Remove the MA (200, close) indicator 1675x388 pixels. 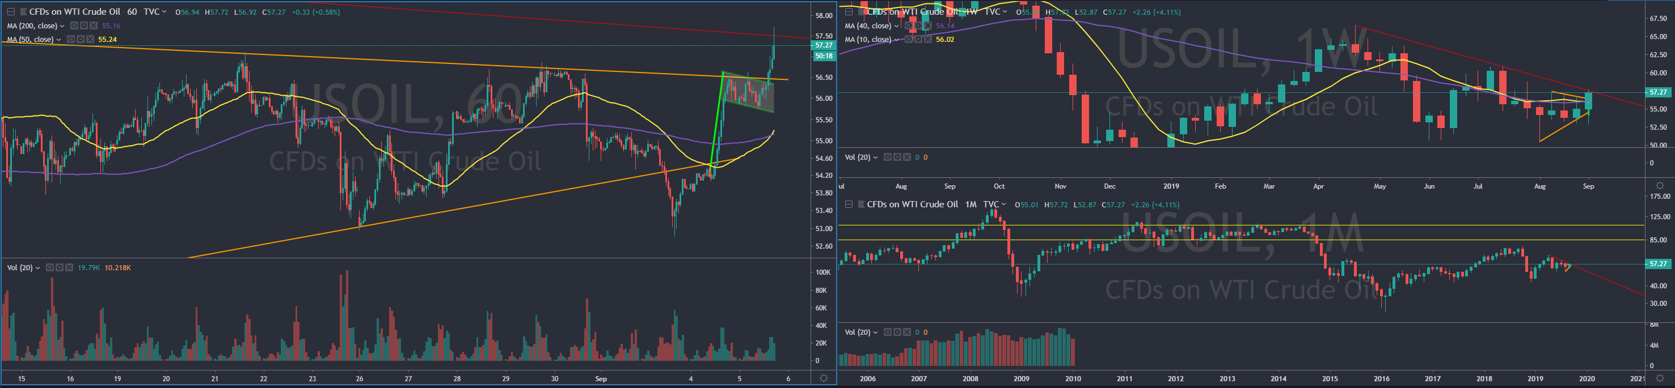tap(94, 26)
